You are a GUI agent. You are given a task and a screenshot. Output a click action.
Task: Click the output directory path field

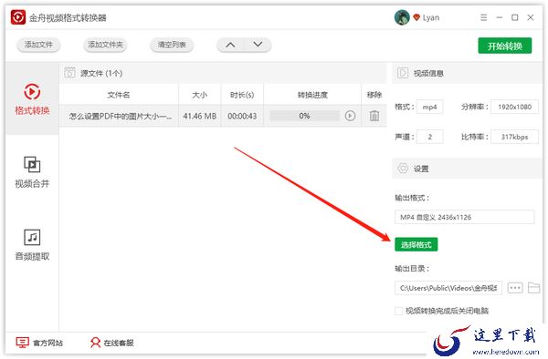(x=448, y=288)
